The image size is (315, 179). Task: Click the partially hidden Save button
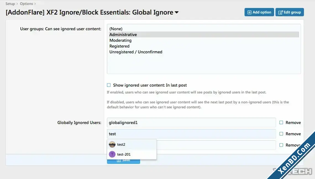[123, 161]
